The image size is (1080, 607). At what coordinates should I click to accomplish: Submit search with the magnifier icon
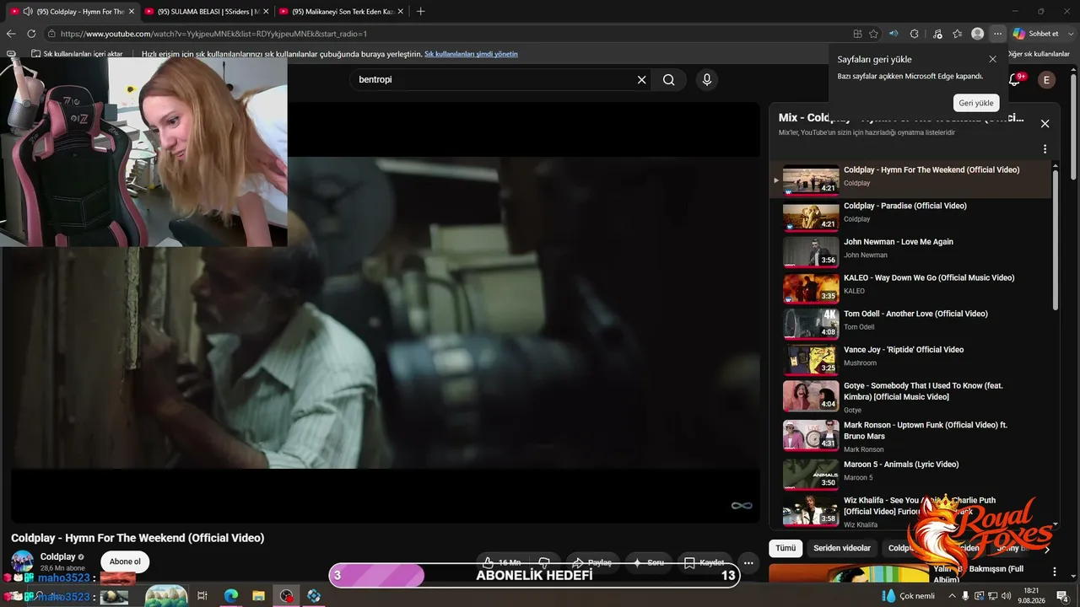point(668,79)
